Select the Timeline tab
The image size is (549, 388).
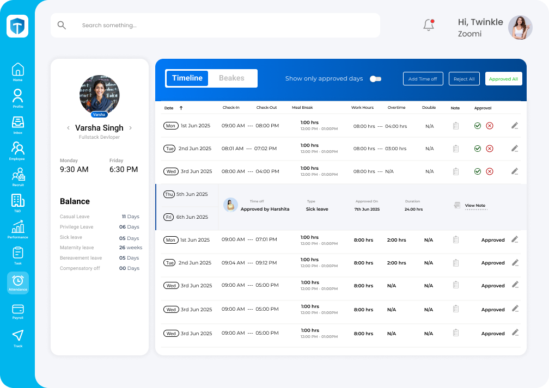[x=187, y=78]
